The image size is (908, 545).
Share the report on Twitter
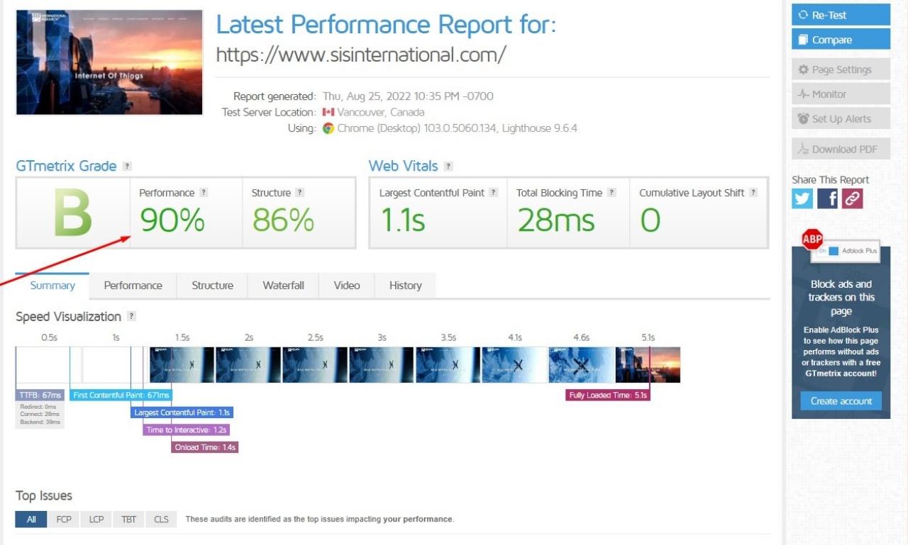[802, 198]
